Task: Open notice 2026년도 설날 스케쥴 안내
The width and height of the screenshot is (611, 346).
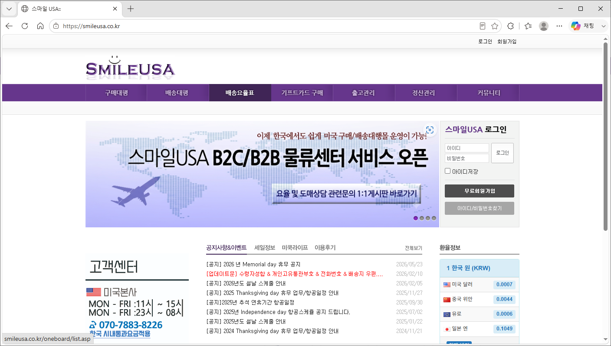Action: coord(246,283)
